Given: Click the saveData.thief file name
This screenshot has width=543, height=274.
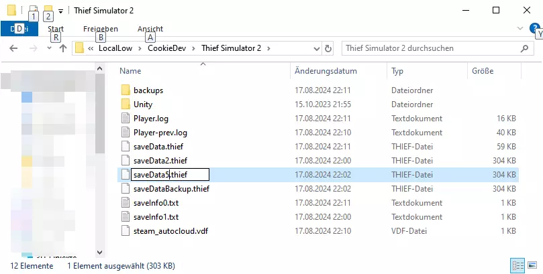Looking at the screenshot, I should click(158, 147).
